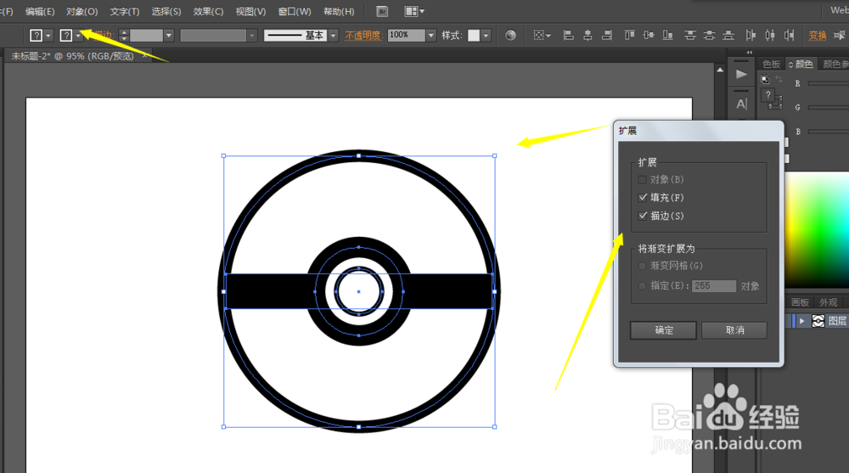Click the 255 objects input field
This screenshot has height=473, width=849.
pos(714,285)
